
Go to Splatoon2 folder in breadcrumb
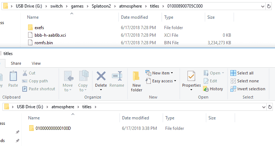coord(101,6)
